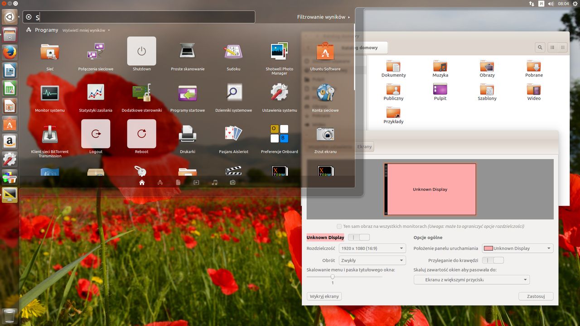Image resolution: width=580 pixels, height=326 pixels.
Task: Open the session gear menu in top panel
Action: coord(575,4)
